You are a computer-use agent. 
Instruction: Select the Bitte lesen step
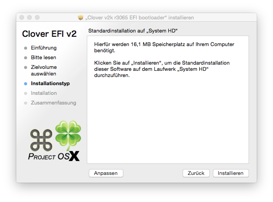pyautogui.click(x=43, y=58)
